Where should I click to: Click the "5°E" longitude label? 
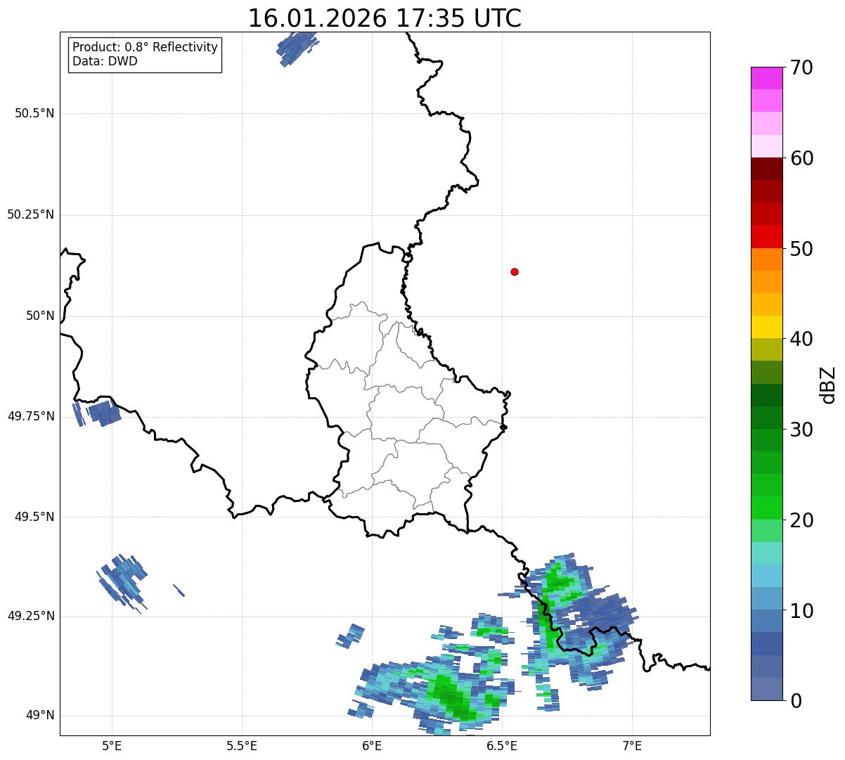pos(112,746)
